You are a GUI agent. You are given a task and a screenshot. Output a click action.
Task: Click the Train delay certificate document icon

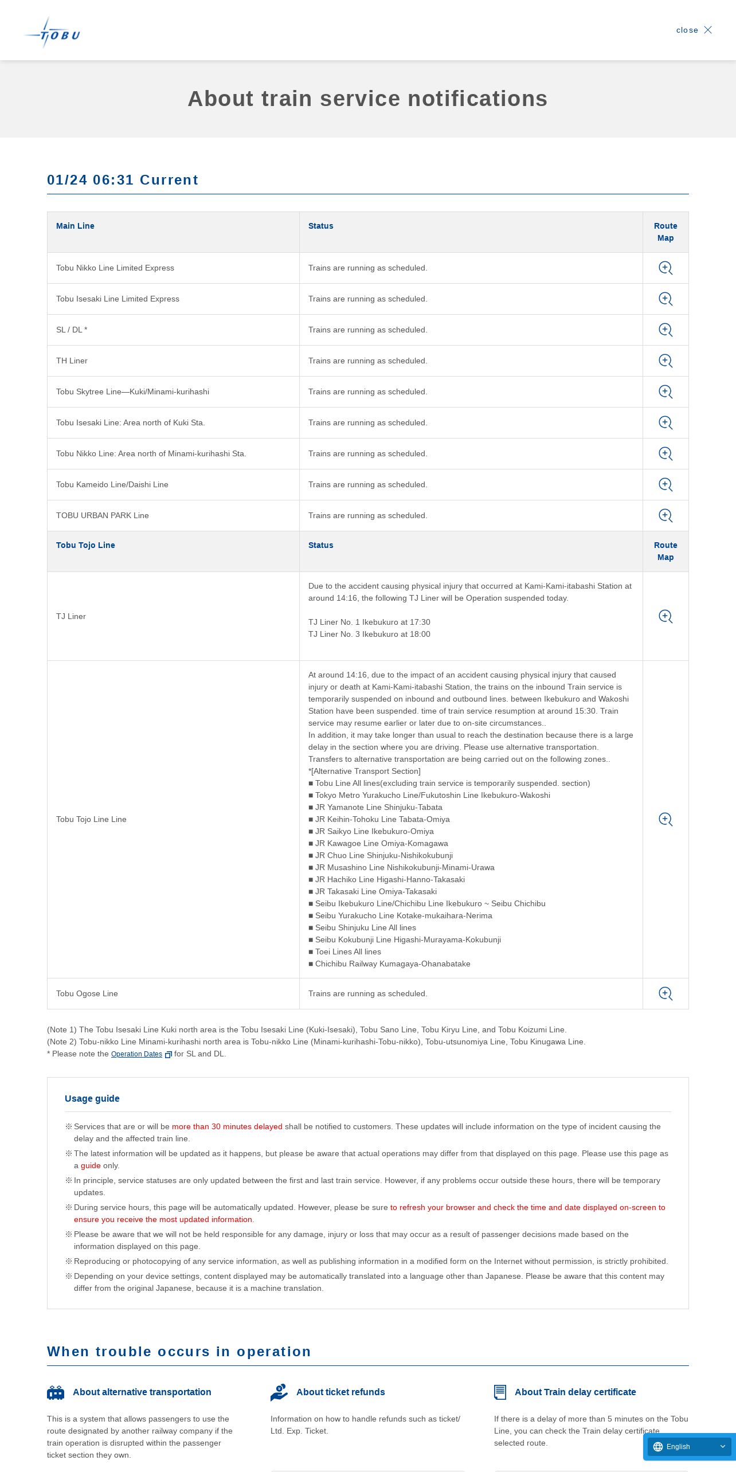tap(500, 1392)
